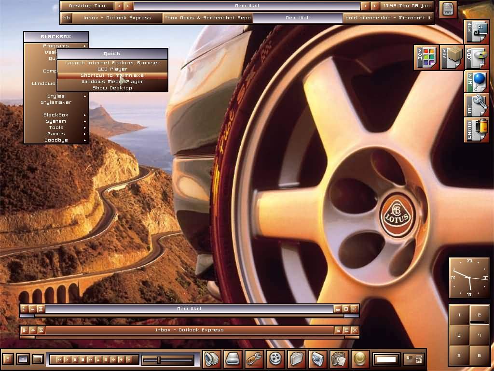Launch the computer monitor icon in bottom dock
494x371 pixels.
point(211,359)
